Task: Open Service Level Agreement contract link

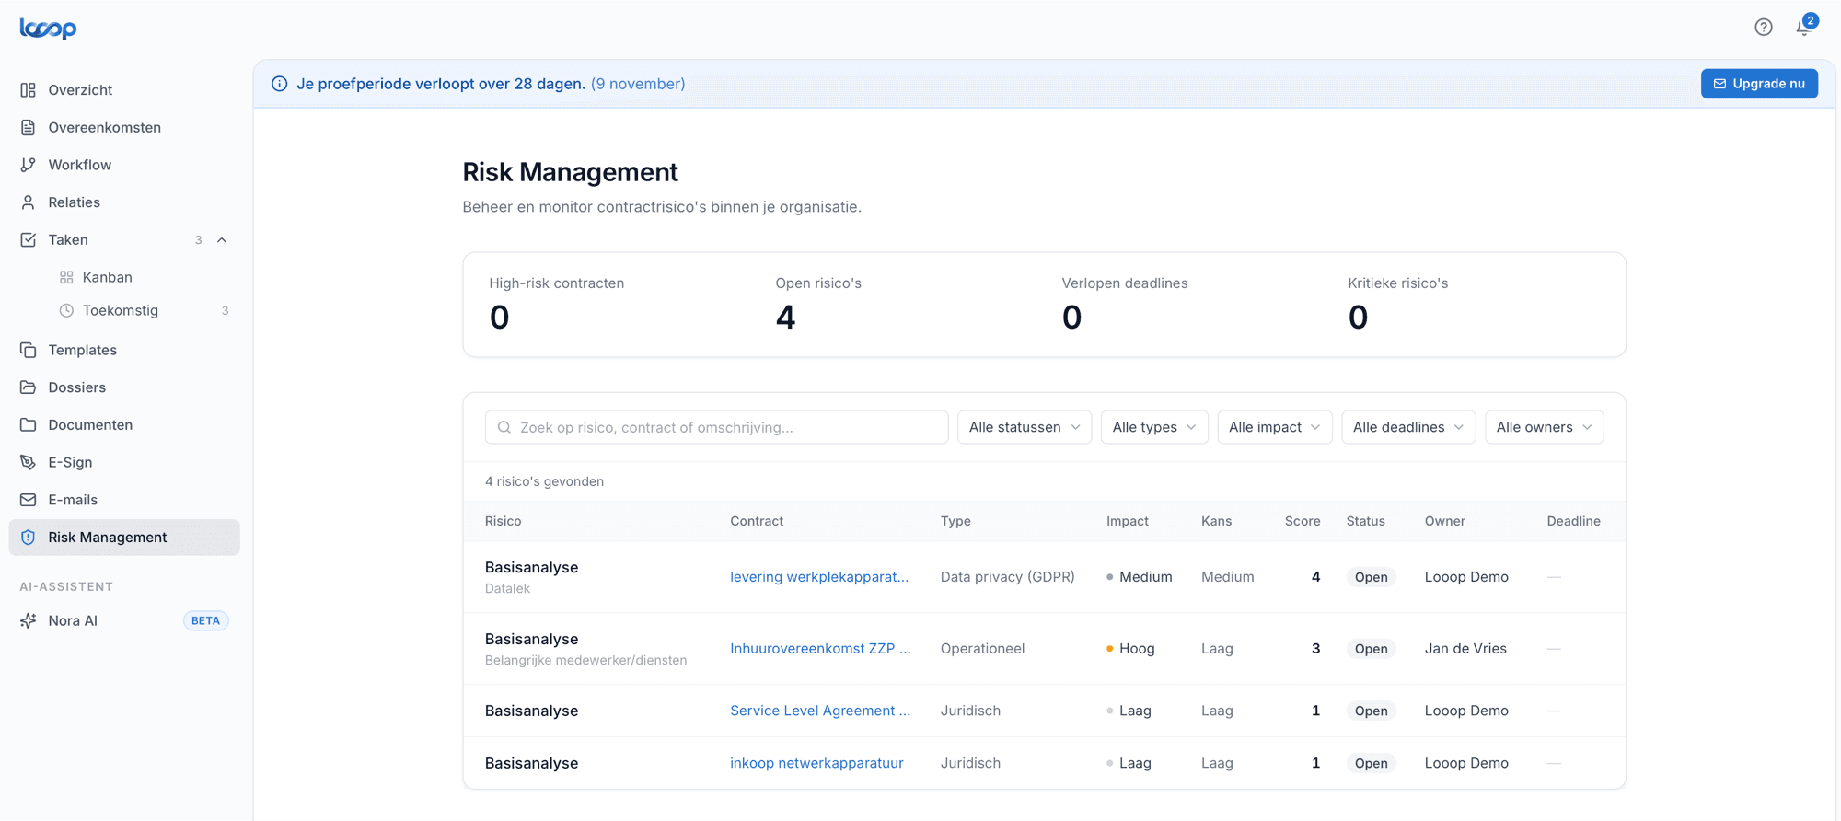Action: [x=820, y=711]
